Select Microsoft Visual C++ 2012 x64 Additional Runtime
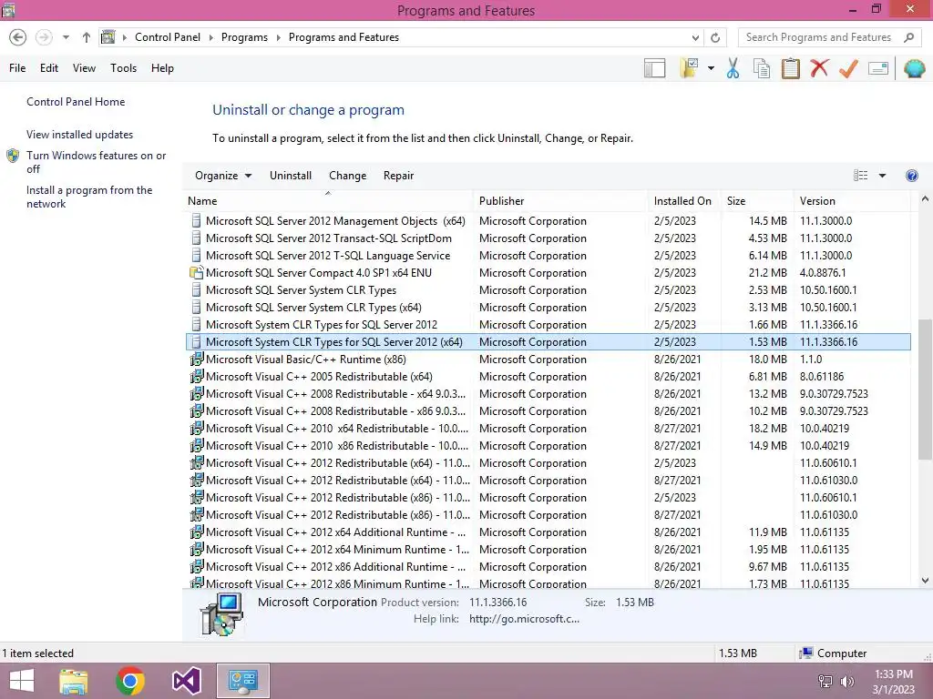This screenshot has width=933, height=699. pos(548,532)
